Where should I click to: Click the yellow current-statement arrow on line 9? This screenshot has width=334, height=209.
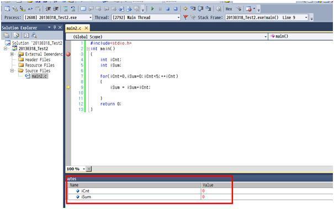(68, 87)
